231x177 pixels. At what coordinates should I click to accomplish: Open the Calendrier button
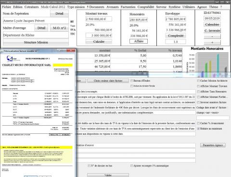pyautogui.click(x=212, y=24)
